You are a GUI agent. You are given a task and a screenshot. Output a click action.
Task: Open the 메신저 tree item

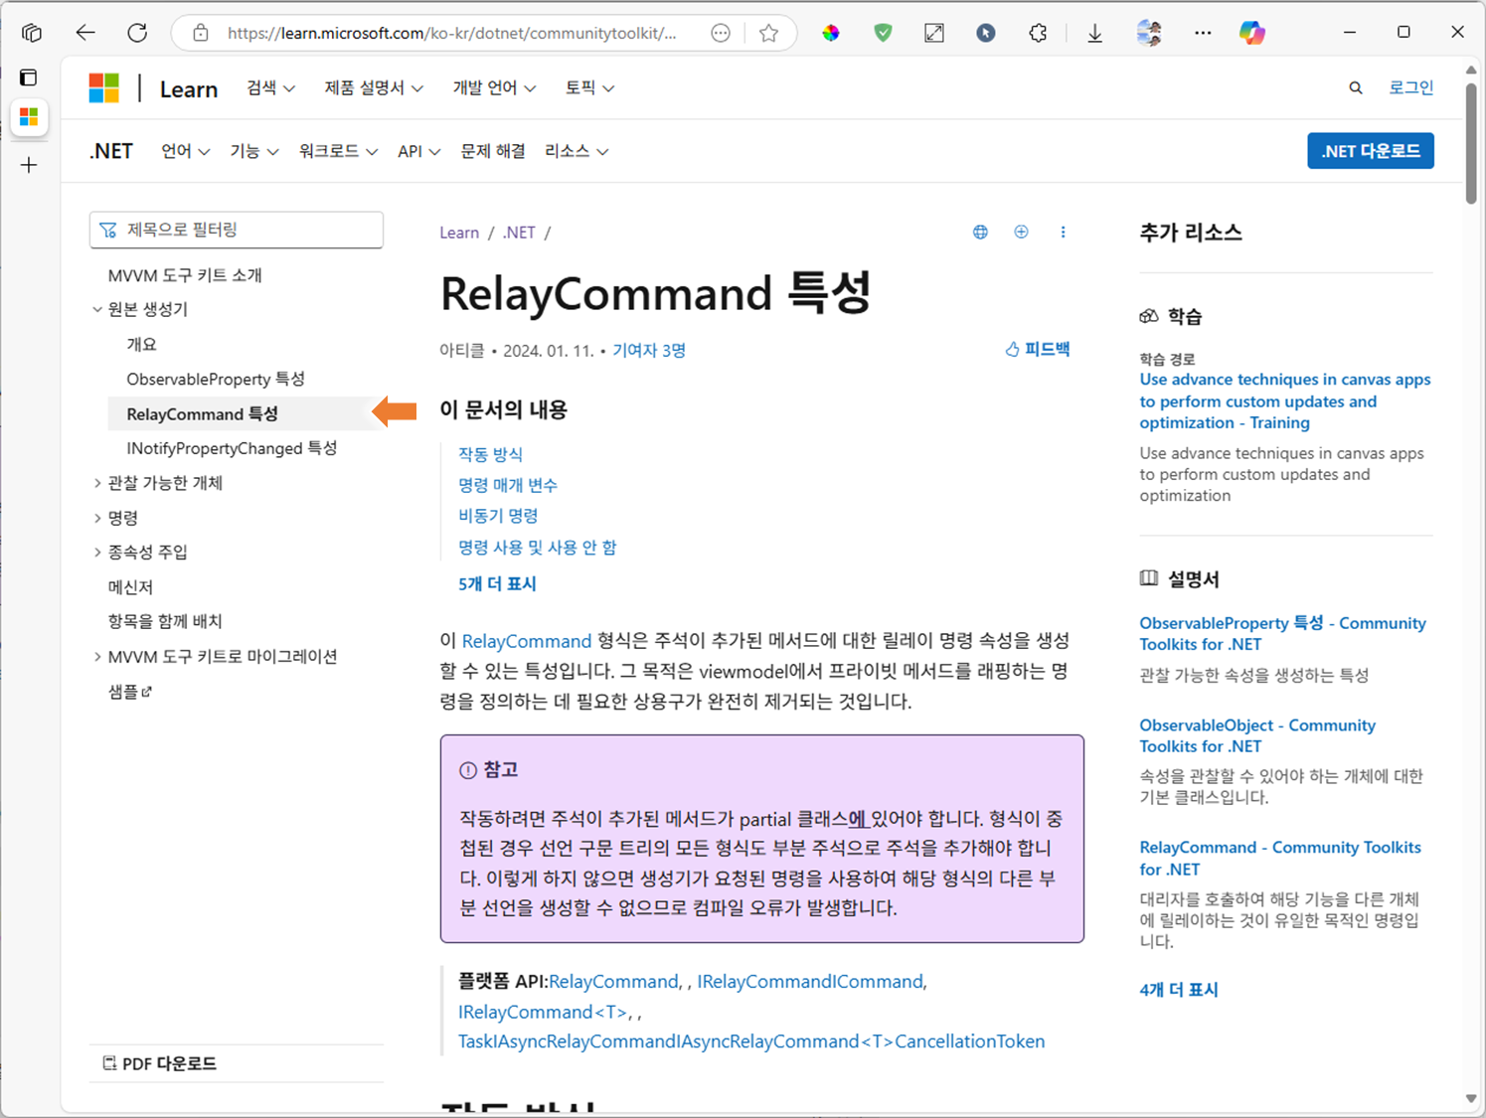pyautogui.click(x=130, y=586)
